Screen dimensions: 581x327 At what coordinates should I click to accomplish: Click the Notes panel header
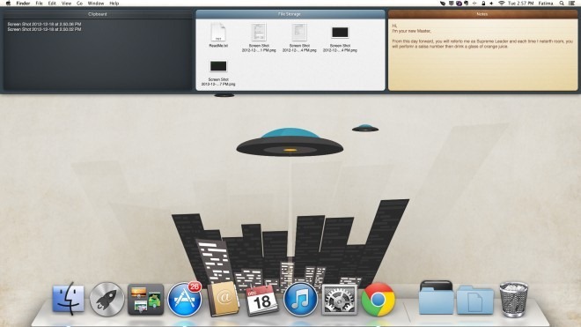482,14
